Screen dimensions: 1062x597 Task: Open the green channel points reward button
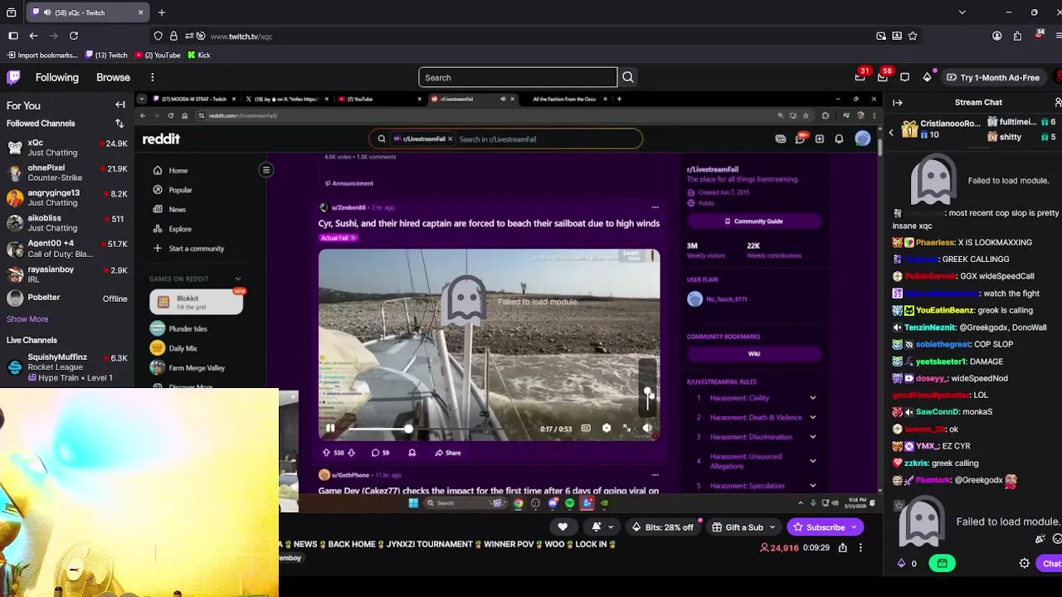coord(943,564)
